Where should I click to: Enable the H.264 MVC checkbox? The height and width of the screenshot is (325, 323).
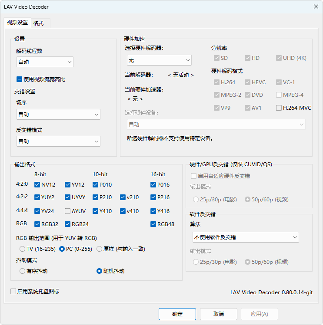279,108
